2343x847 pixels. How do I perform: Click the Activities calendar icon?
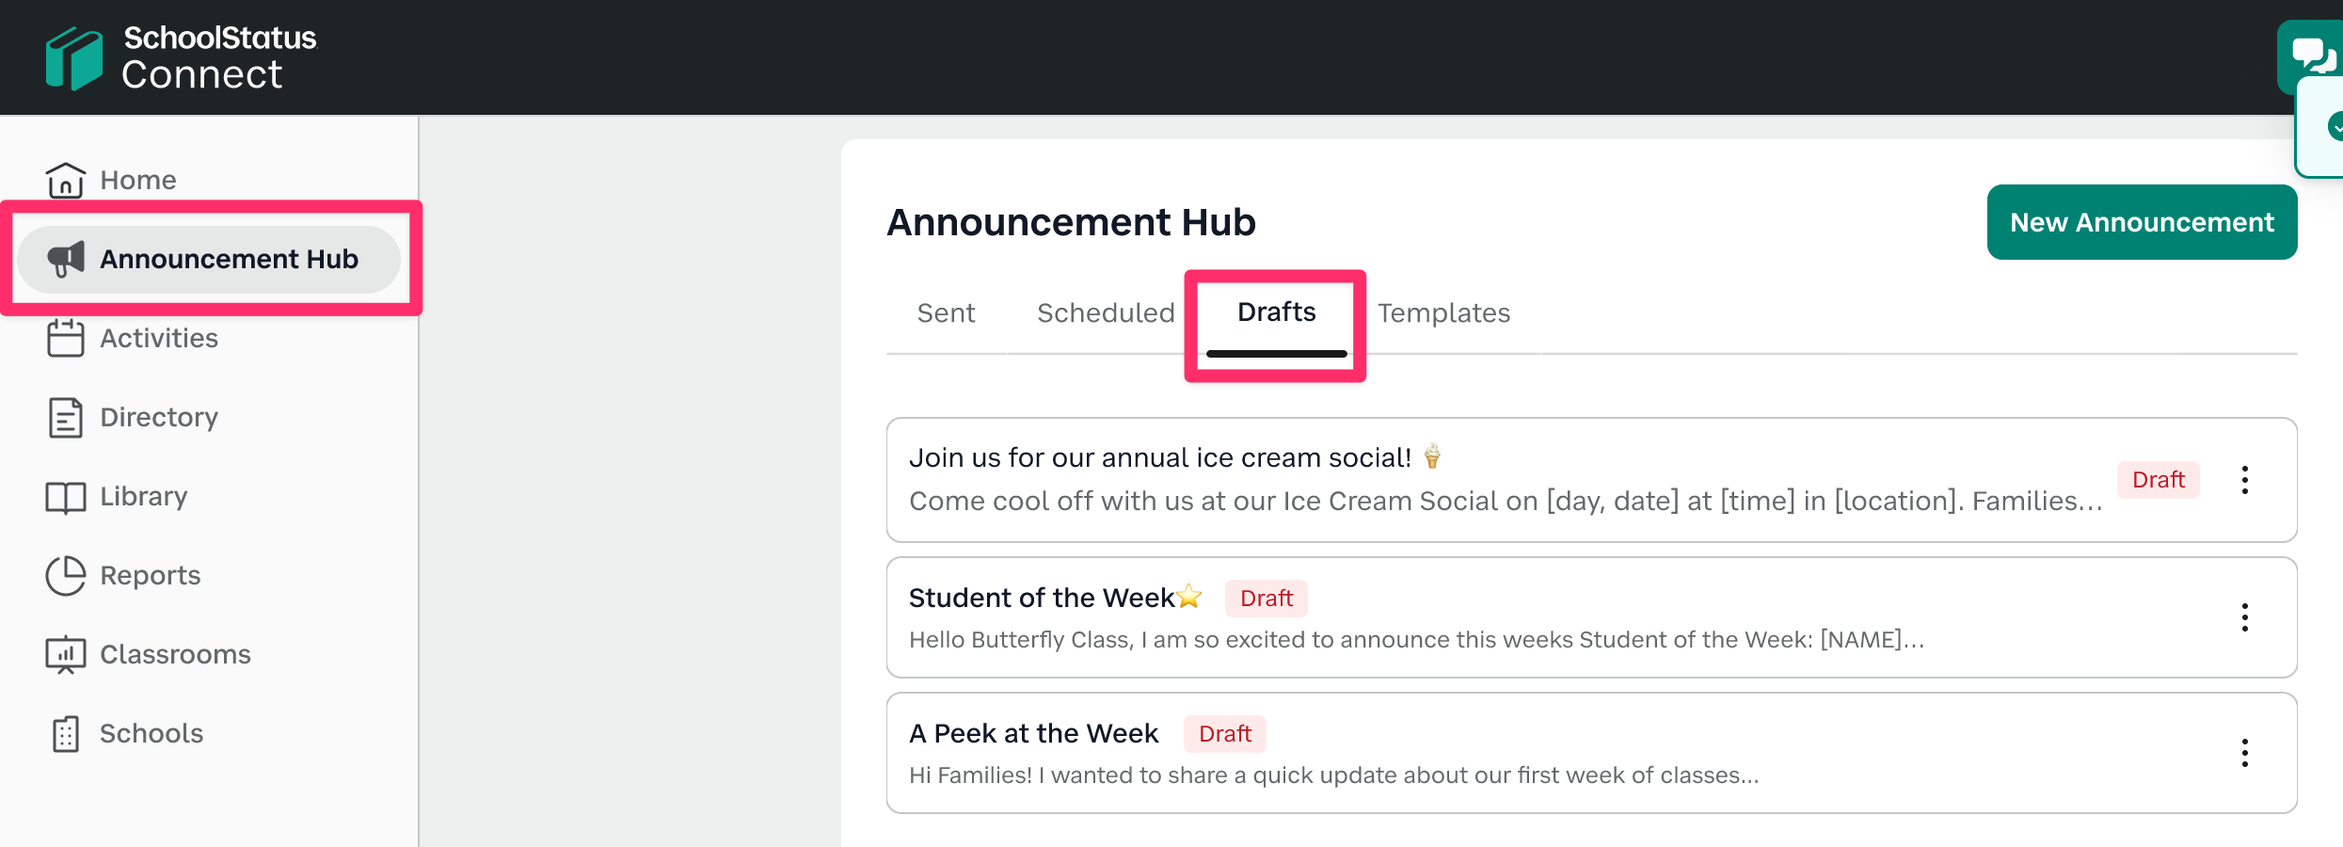pos(65,338)
